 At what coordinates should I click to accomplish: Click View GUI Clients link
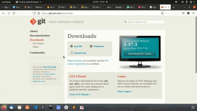[x=80, y=95]
